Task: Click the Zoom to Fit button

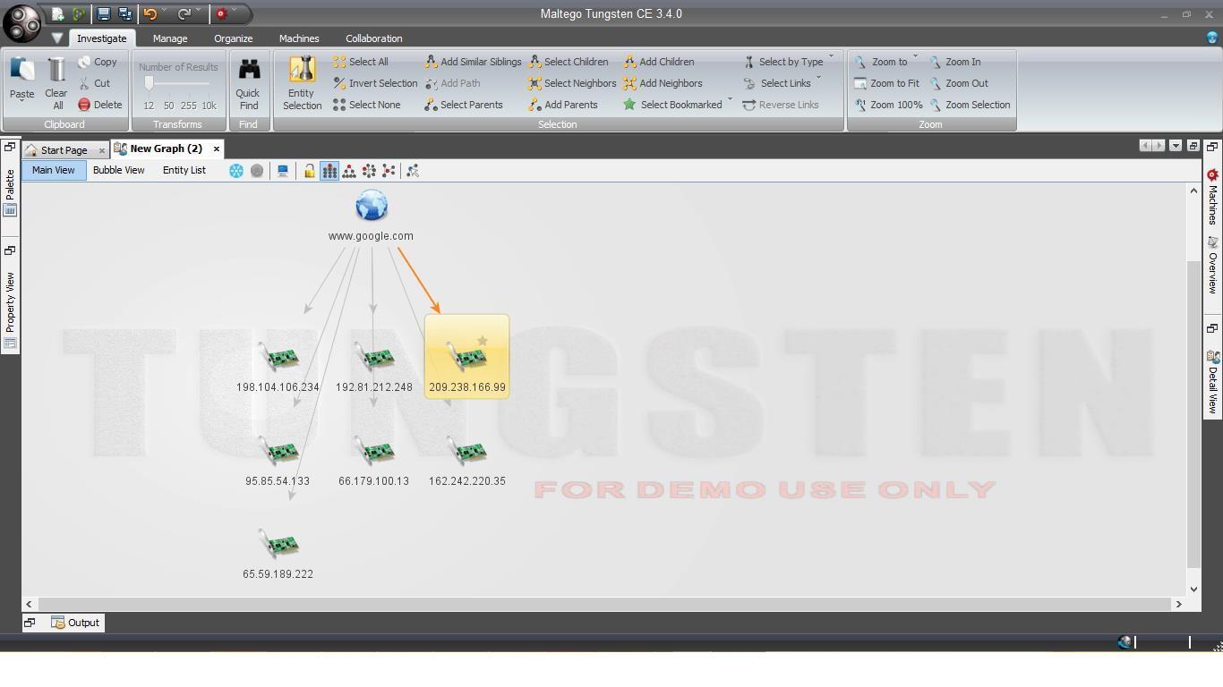Action: (886, 83)
